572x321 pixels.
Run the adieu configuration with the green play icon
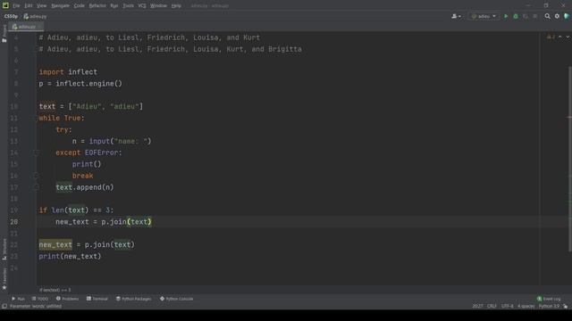[506, 16]
